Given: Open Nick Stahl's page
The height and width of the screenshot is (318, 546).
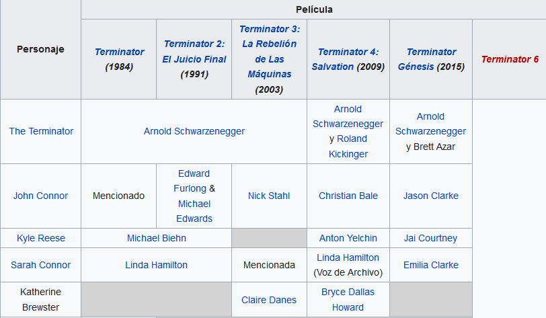Looking at the screenshot, I should tap(269, 196).
